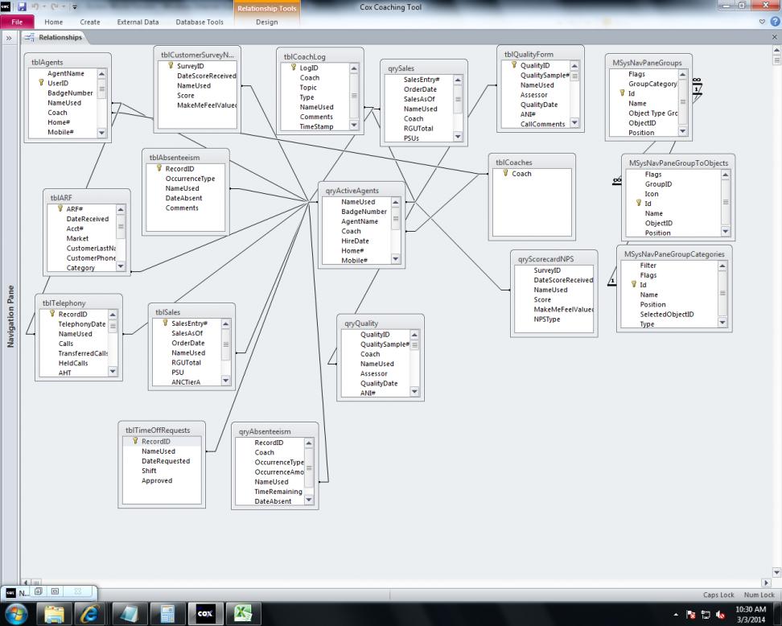Click the Undo icon in quick access toolbar
Screen dimensions: 782x626
(35, 7)
